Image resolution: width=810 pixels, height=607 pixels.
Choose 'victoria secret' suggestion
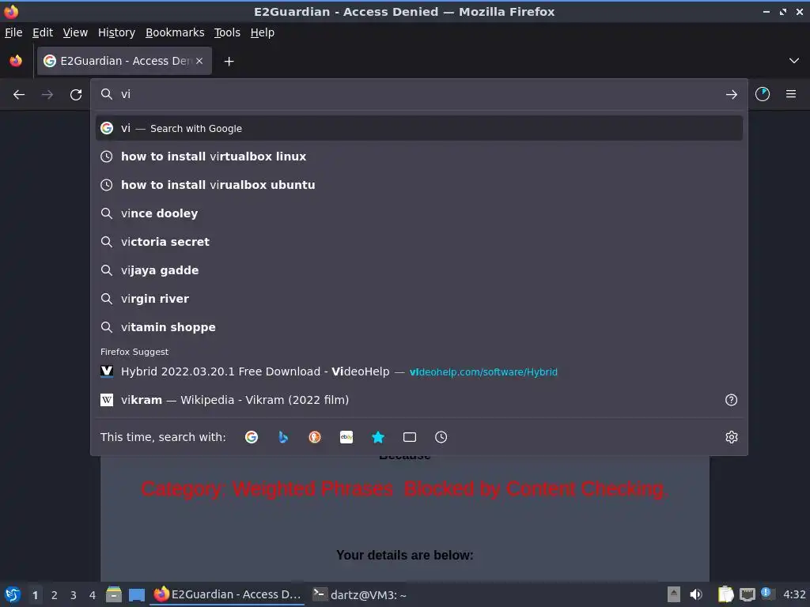point(419,242)
